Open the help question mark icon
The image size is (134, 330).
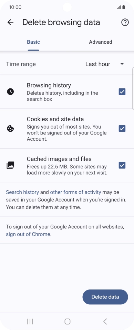point(125,22)
